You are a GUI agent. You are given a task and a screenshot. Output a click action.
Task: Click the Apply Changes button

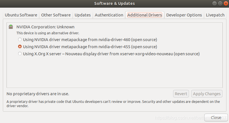point(207,94)
